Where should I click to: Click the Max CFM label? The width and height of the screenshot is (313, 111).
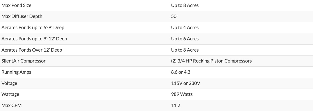[12, 105]
